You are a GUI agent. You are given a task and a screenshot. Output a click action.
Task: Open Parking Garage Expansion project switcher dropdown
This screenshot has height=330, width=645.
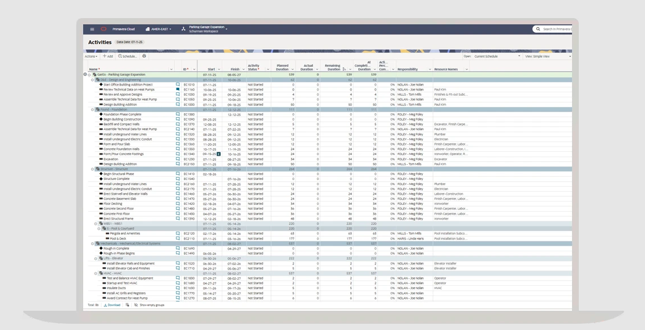(x=226, y=29)
